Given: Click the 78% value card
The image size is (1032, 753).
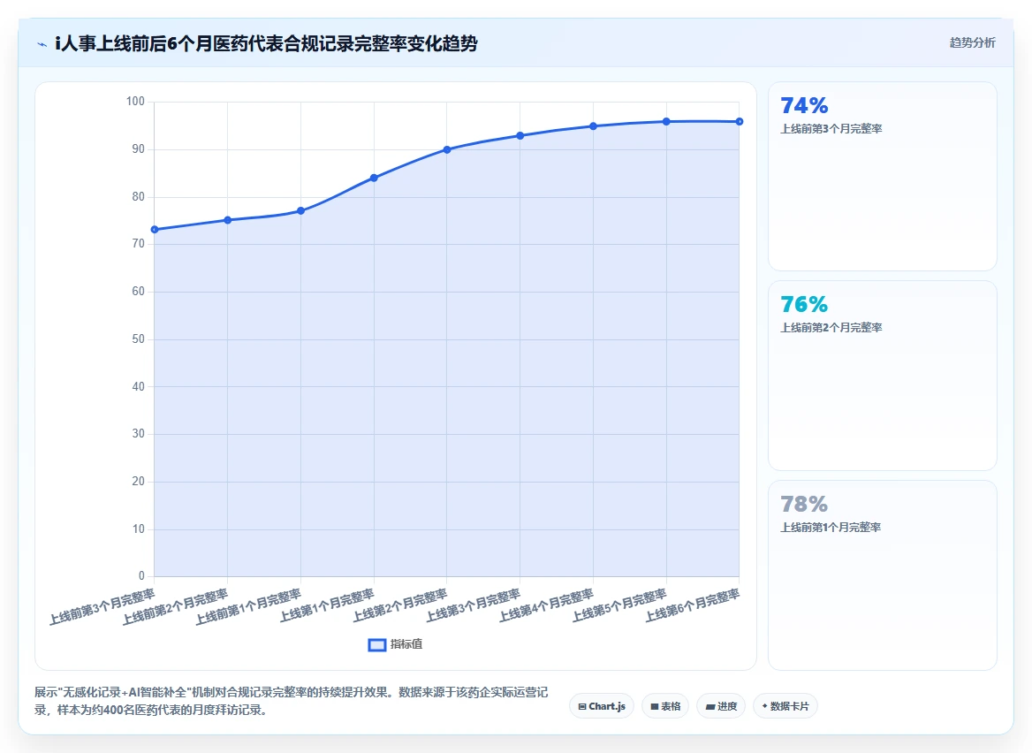Looking at the screenshot, I should [883, 575].
